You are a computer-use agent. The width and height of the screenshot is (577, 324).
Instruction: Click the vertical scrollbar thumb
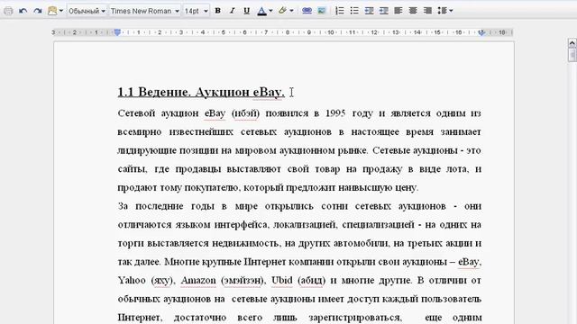point(572,55)
